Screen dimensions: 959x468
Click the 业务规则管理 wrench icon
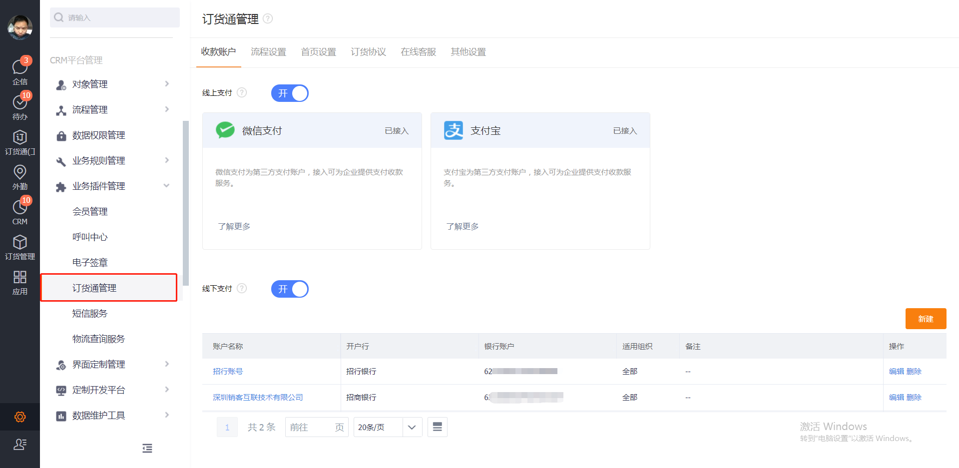tap(61, 161)
